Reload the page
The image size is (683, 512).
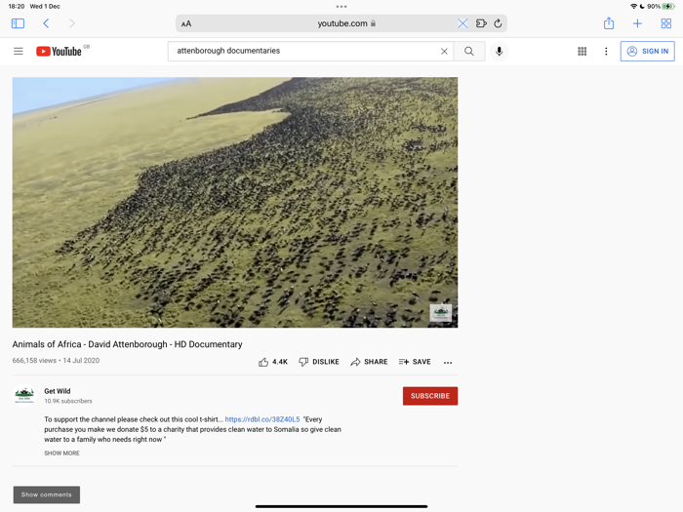(498, 23)
